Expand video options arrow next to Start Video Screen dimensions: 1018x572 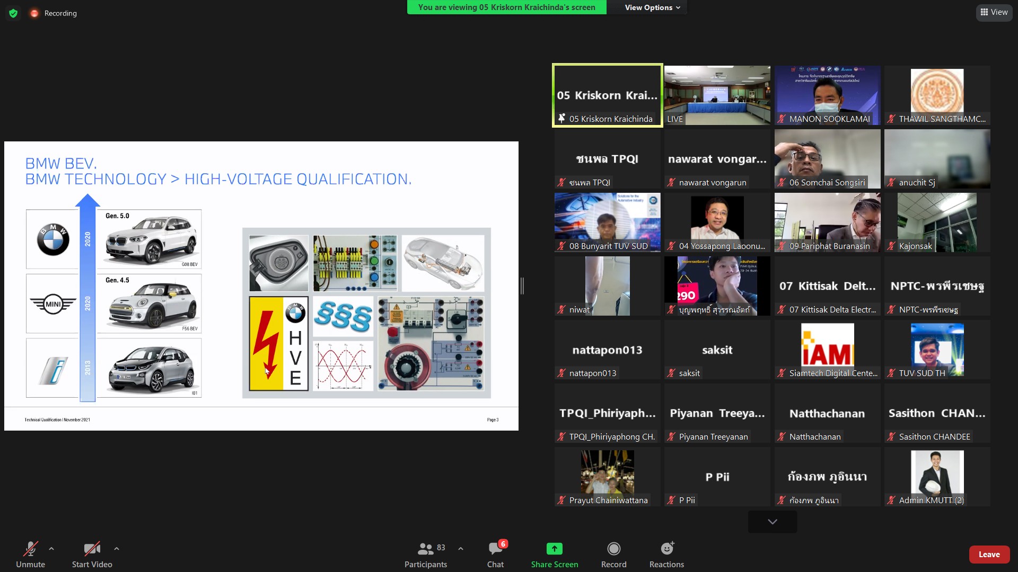point(117,549)
